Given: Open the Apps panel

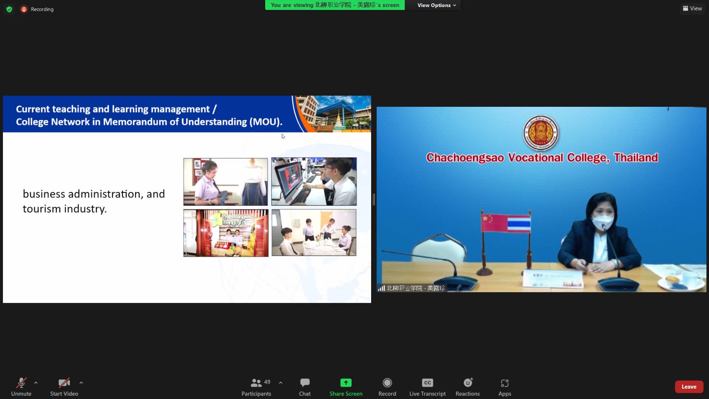Looking at the screenshot, I should pyautogui.click(x=505, y=387).
